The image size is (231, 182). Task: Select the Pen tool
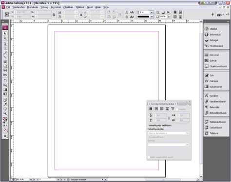pyautogui.click(x=5, y=44)
